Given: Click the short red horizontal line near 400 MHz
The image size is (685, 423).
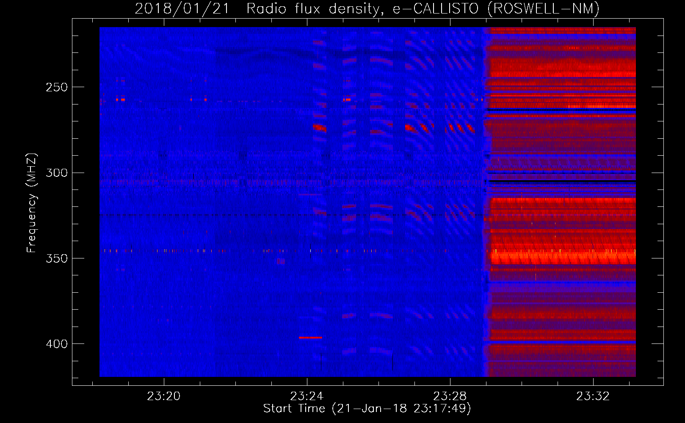Looking at the screenshot, I should tap(310, 337).
